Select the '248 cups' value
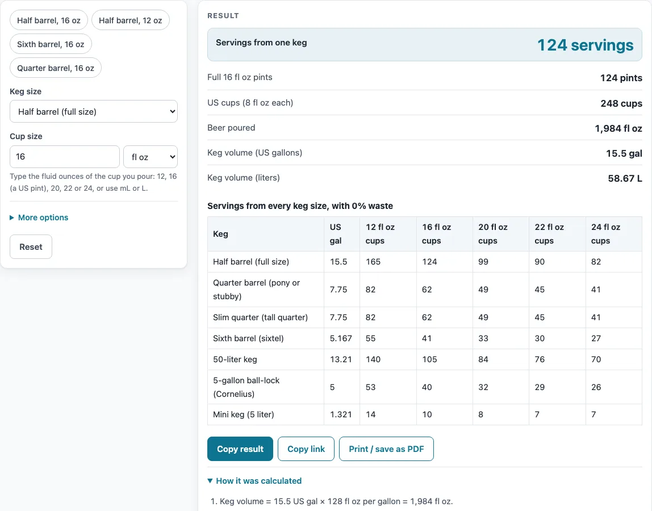The height and width of the screenshot is (511, 652). (621, 103)
